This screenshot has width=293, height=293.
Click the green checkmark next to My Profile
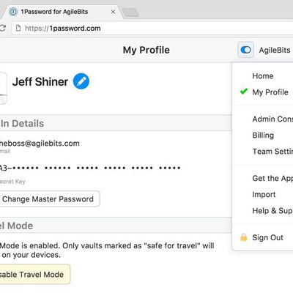click(244, 92)
